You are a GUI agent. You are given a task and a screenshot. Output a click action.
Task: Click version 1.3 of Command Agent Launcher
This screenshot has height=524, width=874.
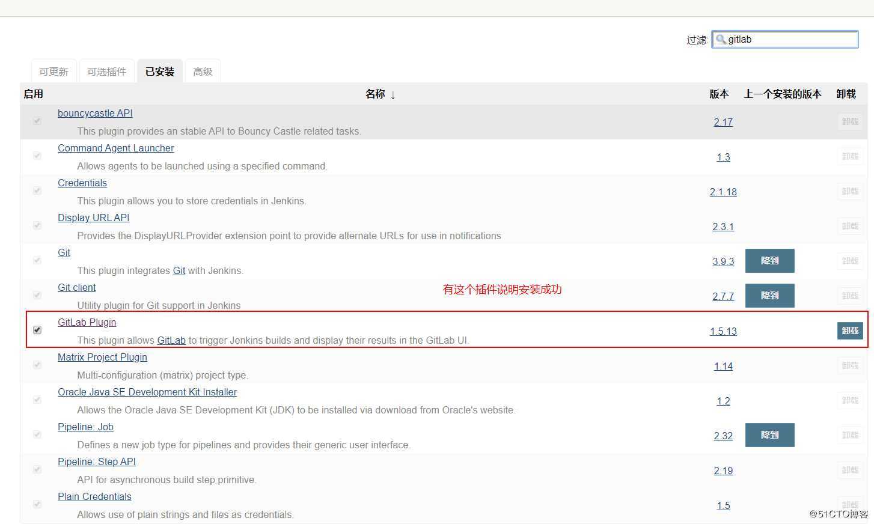click(723, 157)
